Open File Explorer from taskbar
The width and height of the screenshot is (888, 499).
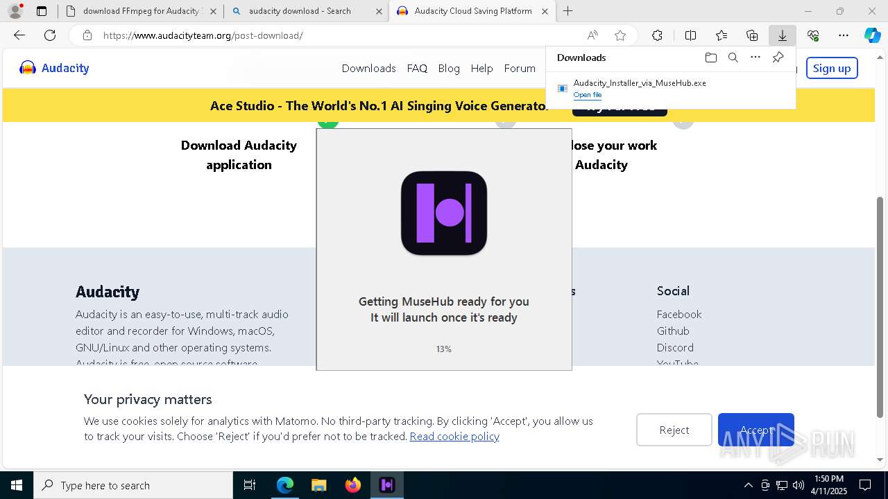318,485
